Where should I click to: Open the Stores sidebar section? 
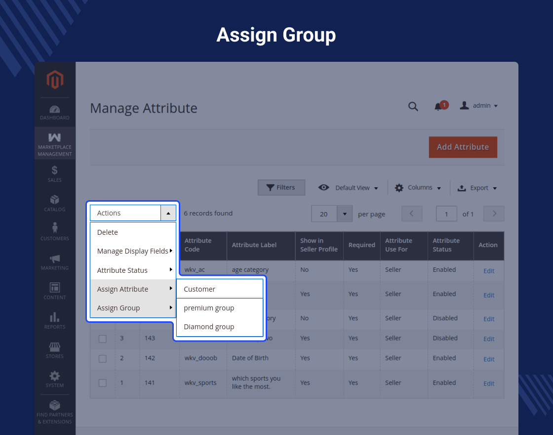55,350
